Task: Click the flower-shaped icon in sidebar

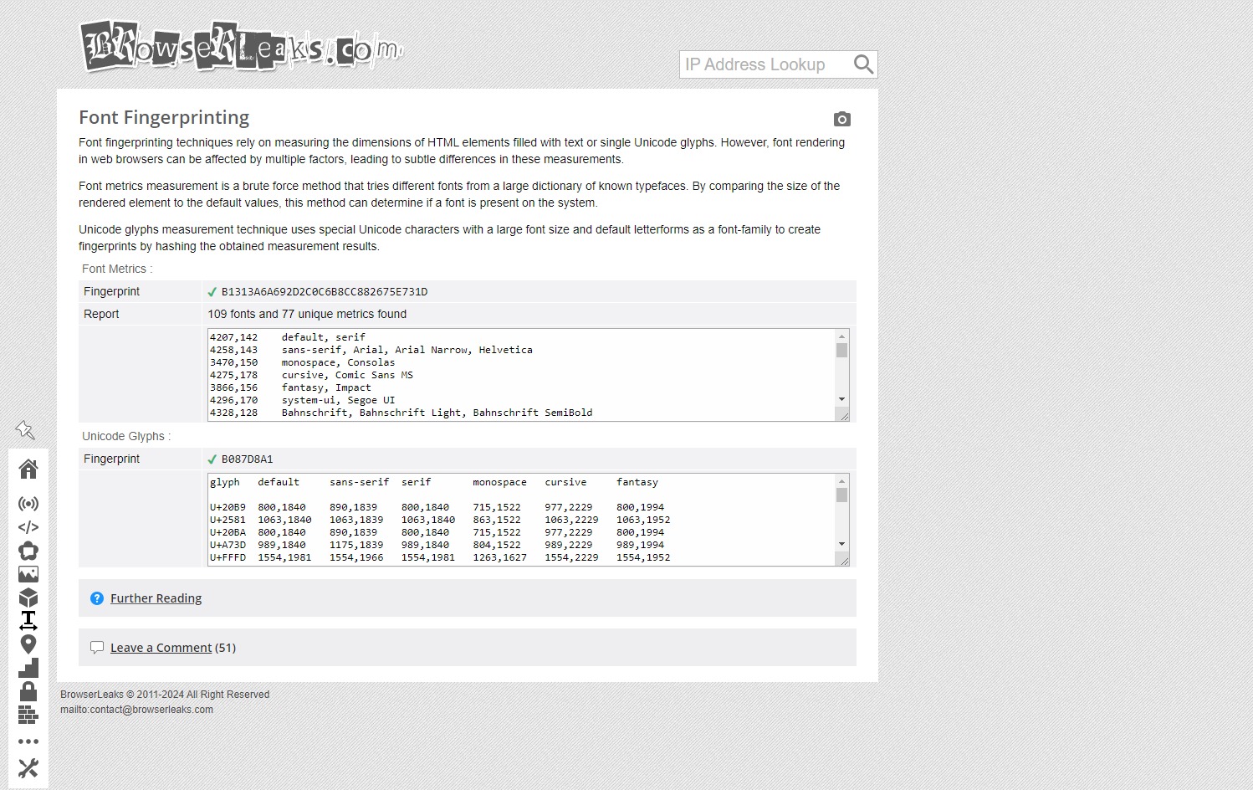Action: (x=28, y=551)
